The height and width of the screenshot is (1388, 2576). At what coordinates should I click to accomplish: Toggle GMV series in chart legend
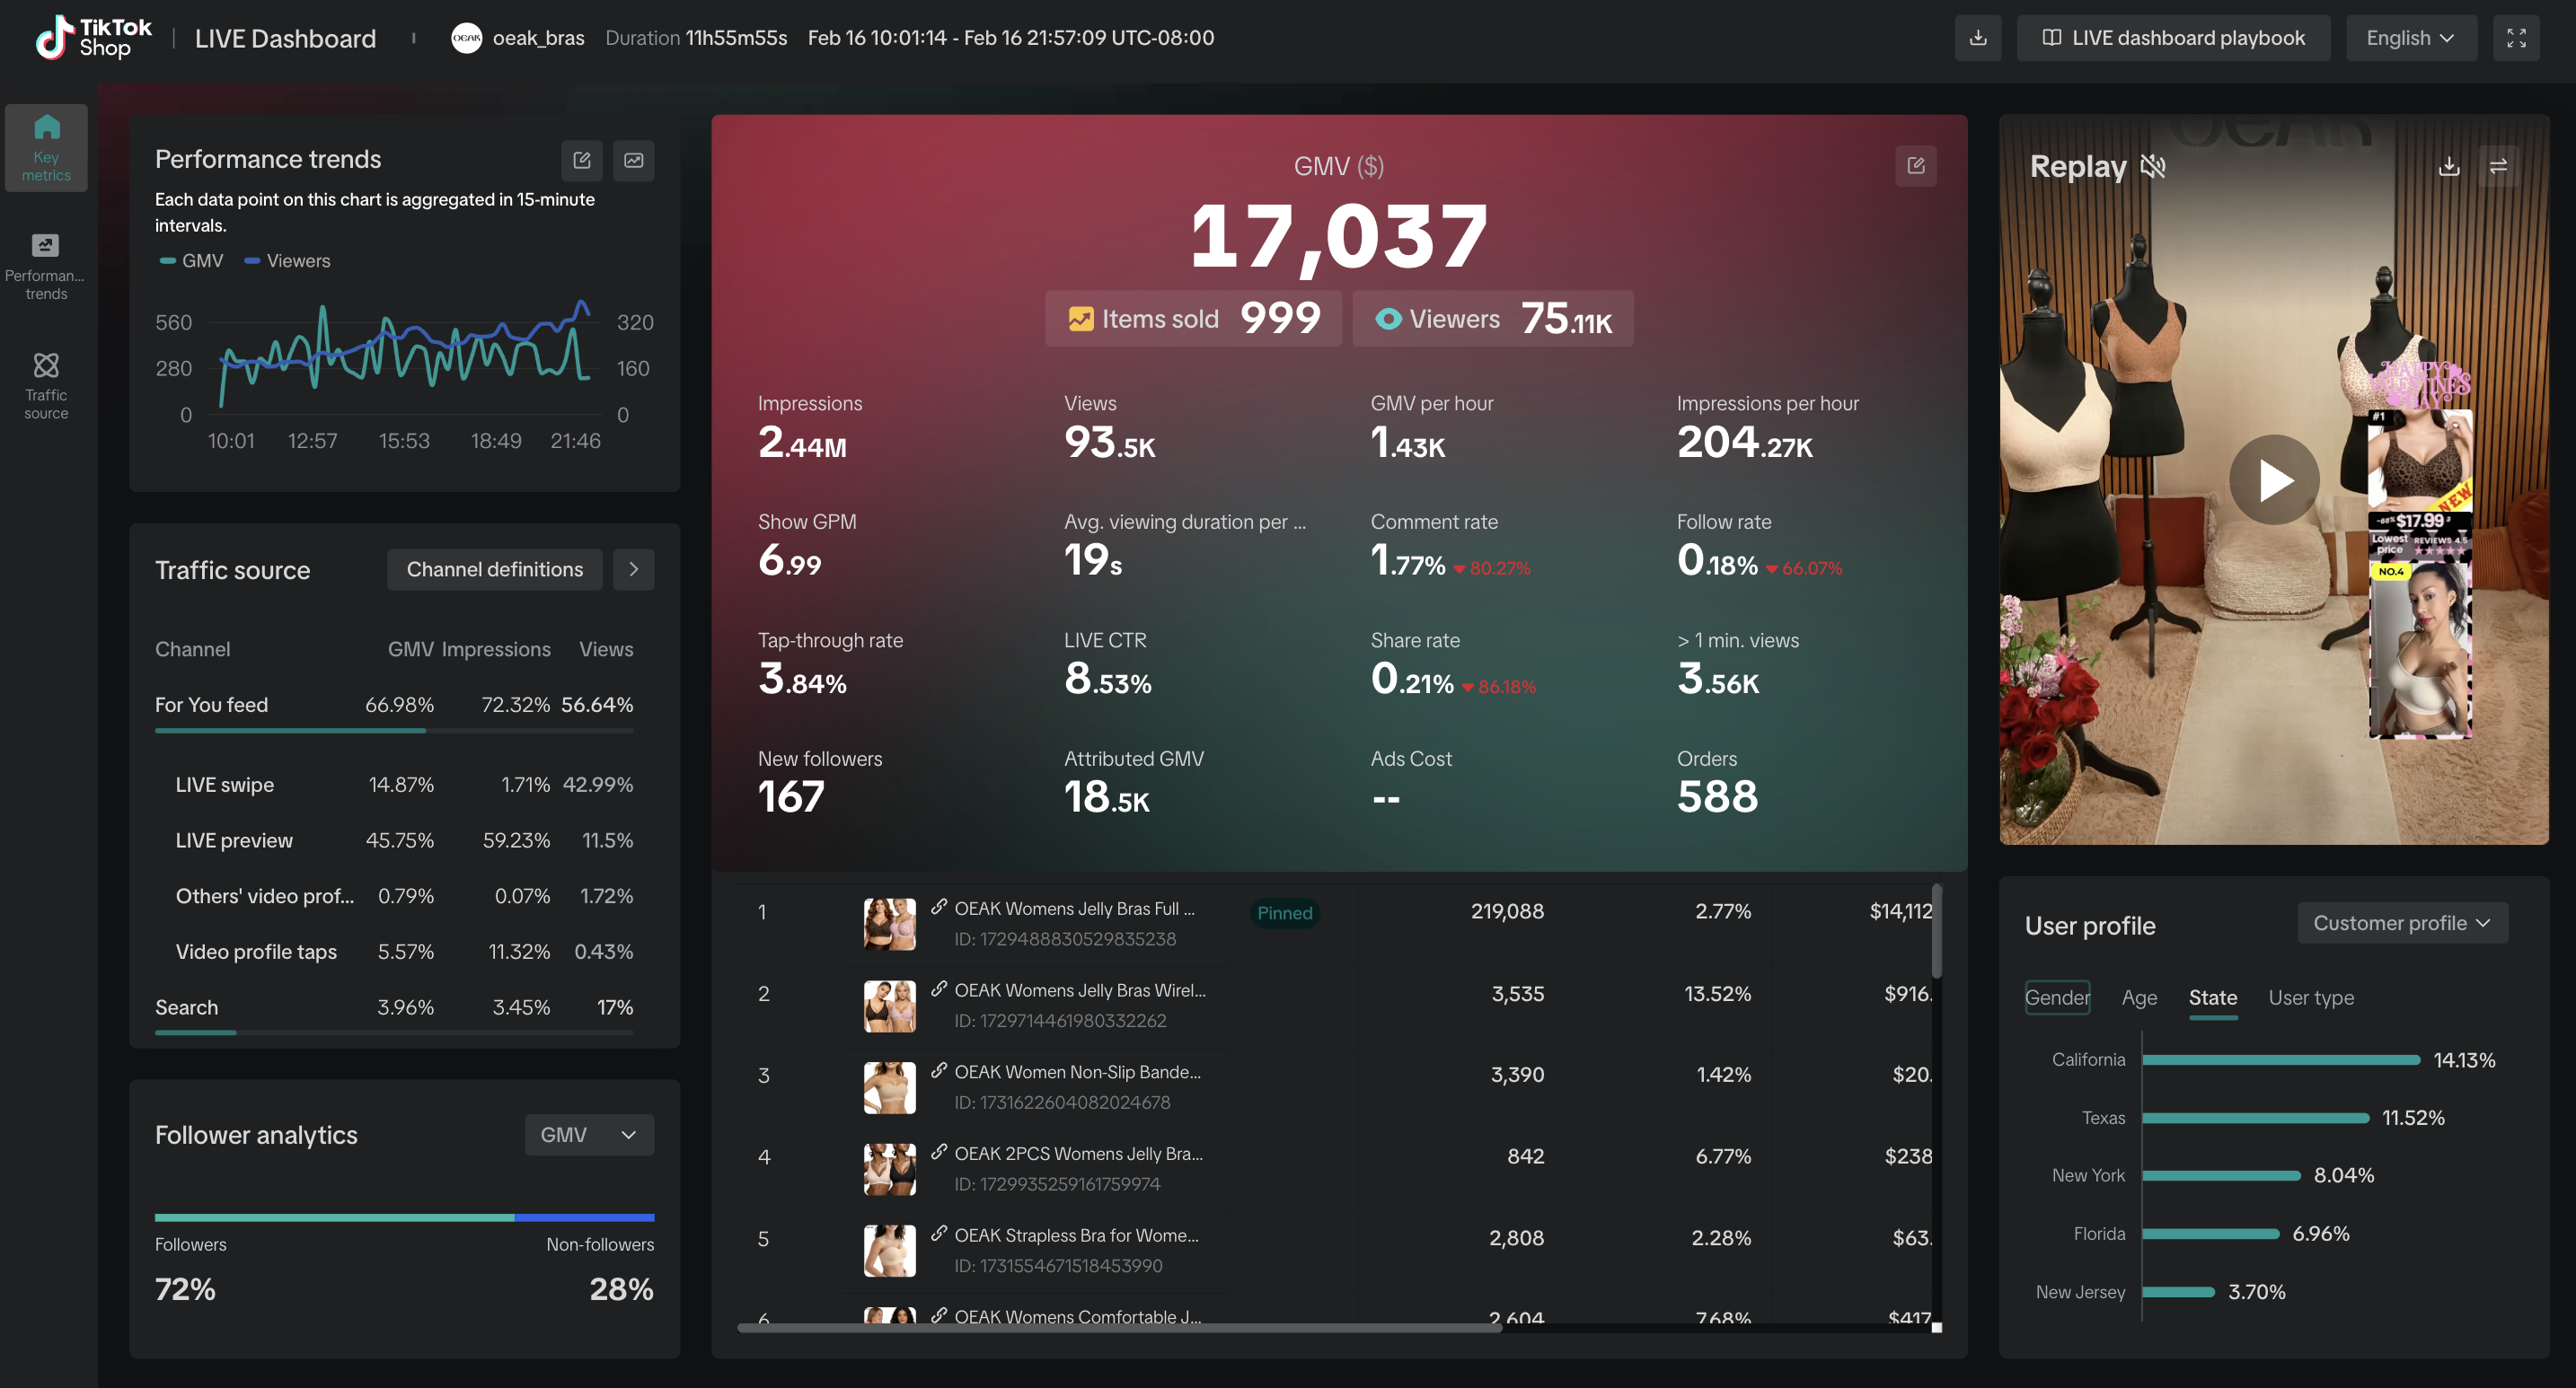[192, 261]
